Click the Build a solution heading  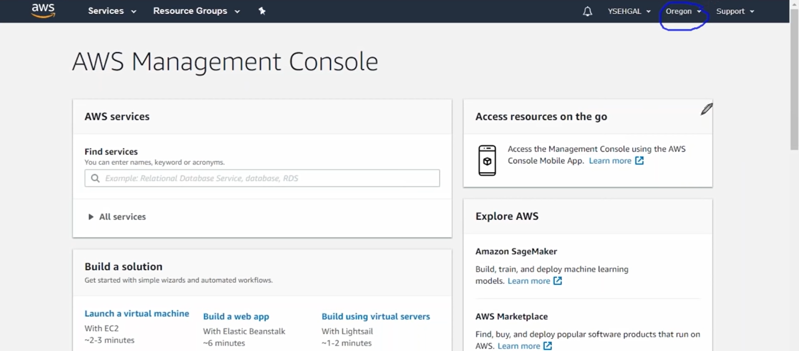[x=123, y=267]
